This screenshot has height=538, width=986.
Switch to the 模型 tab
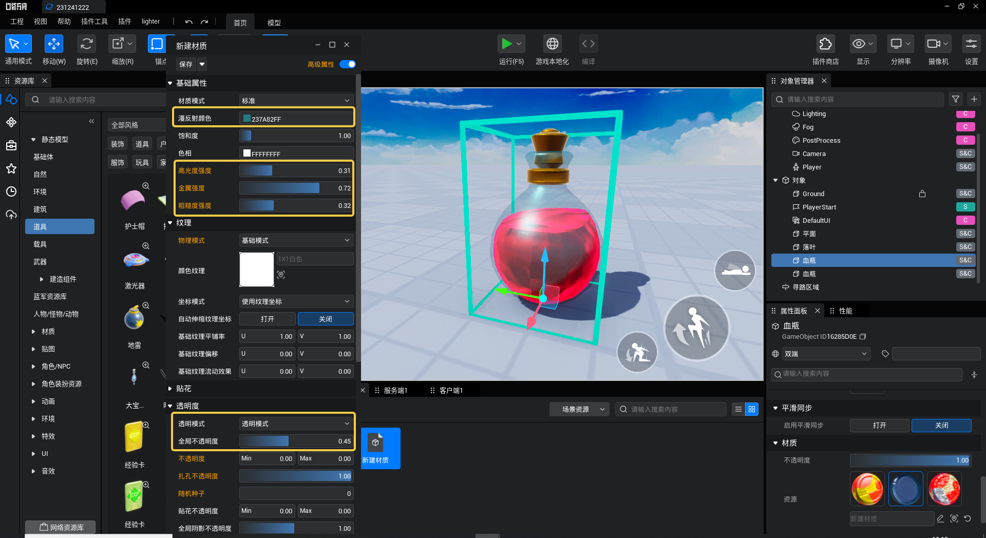point(274,23)
